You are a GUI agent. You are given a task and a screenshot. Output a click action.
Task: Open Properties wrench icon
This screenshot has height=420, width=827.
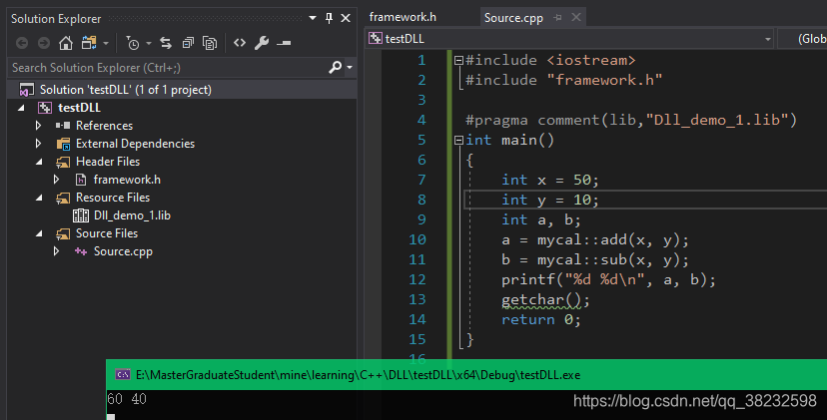pyautogui.click(x=262, y=43)
